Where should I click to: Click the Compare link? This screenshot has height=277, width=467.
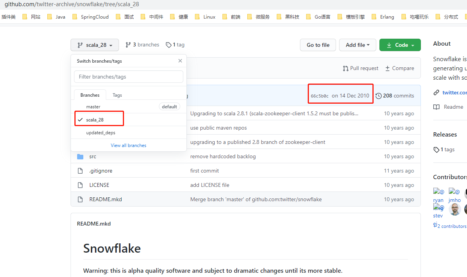[x=400, y=68]
